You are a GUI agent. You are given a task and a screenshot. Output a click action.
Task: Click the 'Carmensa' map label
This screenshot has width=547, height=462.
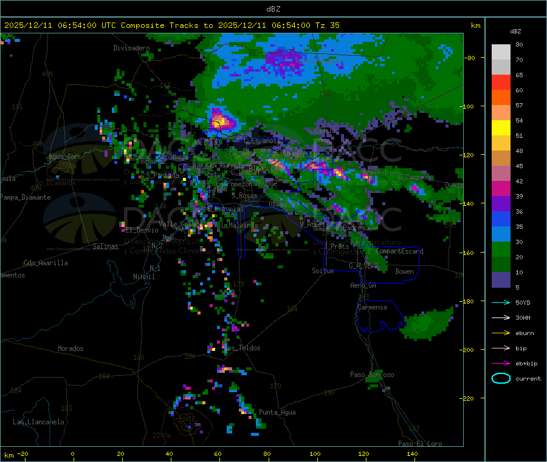[372, 307]
